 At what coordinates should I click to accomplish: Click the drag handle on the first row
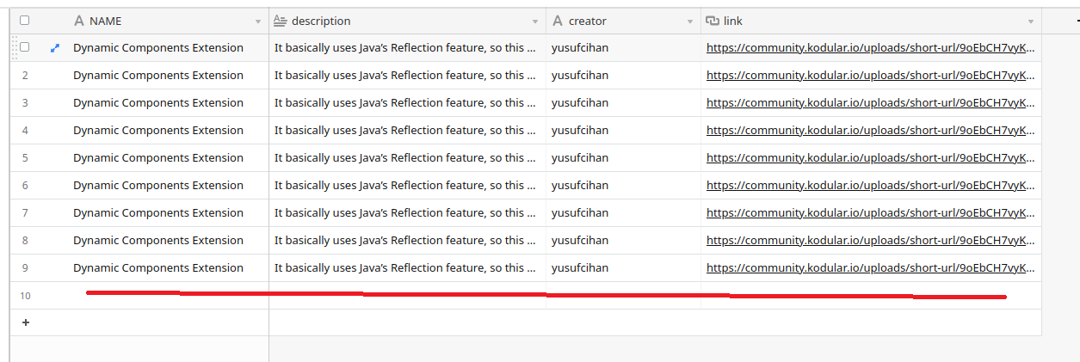14,48
